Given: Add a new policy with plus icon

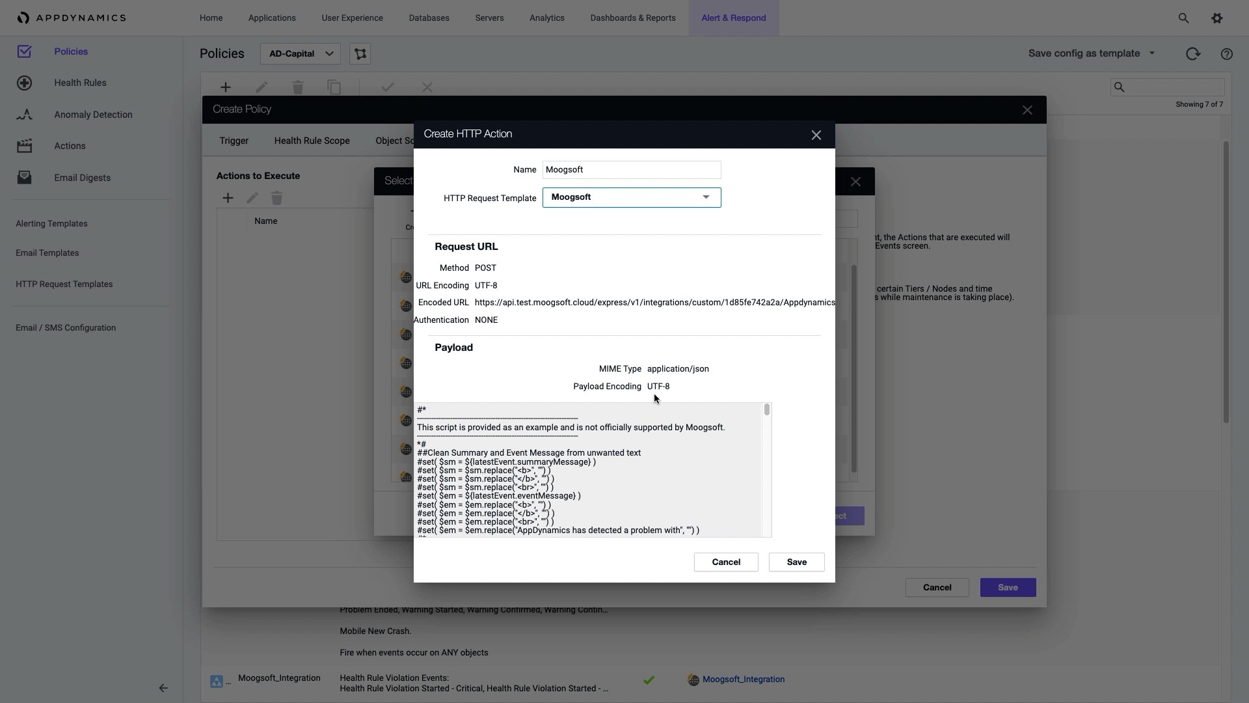Looking at the screenshot, I should click(x=226, y=87).
